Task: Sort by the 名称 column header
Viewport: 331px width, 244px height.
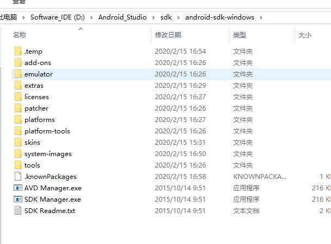Action: [20, 35]
